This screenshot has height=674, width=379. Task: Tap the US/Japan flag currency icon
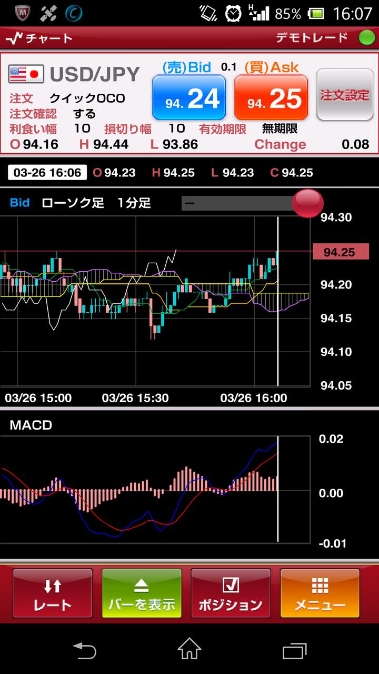[x=26, y=75]
